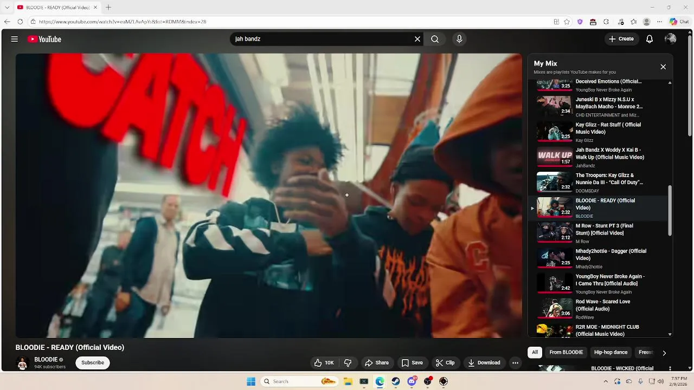Start voice search with the microphone
This screenshot has width=694, height=390.
coord(459,39)
